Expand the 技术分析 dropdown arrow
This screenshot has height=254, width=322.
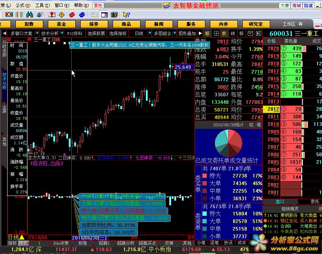click(62, 33)
